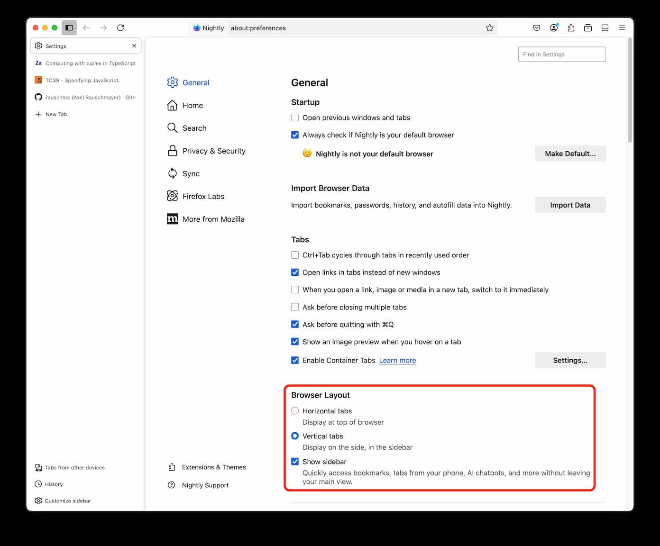This screenshot has width=660, height=546.
Task: Toggle the sidebar button in toolbar
Action: (x=69, y=28)
